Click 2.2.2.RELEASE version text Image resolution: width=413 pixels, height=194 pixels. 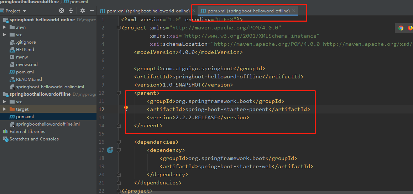pyautogui.click(x=196, y=118)
